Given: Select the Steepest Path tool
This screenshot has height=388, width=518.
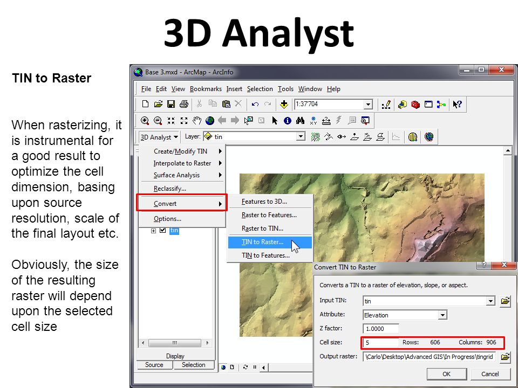Looking at the screenshot, I should pyautogui.click(x=329, y=136).
